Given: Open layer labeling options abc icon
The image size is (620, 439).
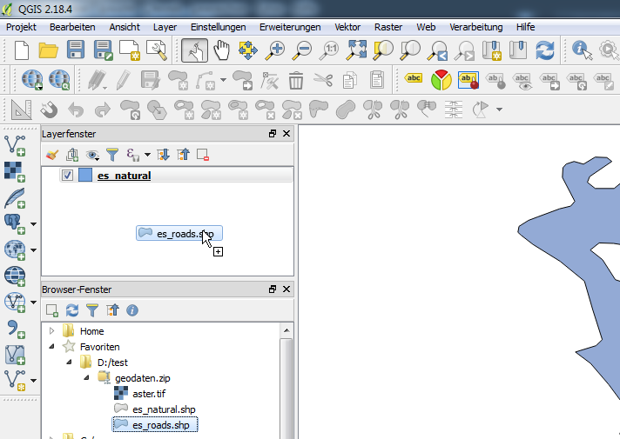Looking at the screenshot, I should (414, 78).
